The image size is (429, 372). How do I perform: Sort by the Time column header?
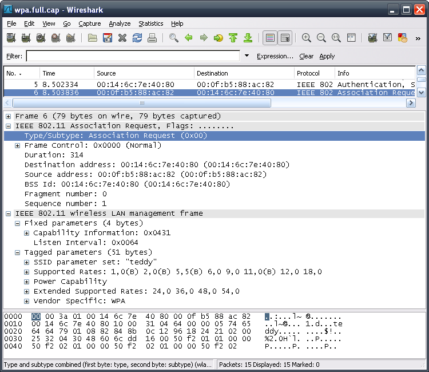tap(67, 73)
